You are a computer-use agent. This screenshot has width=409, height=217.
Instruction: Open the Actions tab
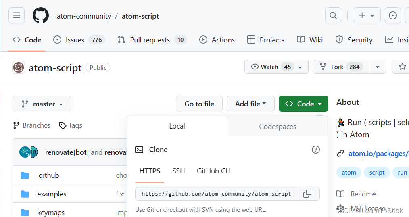tap(217, 40)
